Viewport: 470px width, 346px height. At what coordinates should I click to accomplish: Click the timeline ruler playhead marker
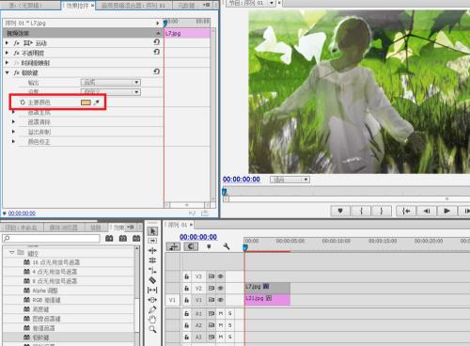coord(245,247)
